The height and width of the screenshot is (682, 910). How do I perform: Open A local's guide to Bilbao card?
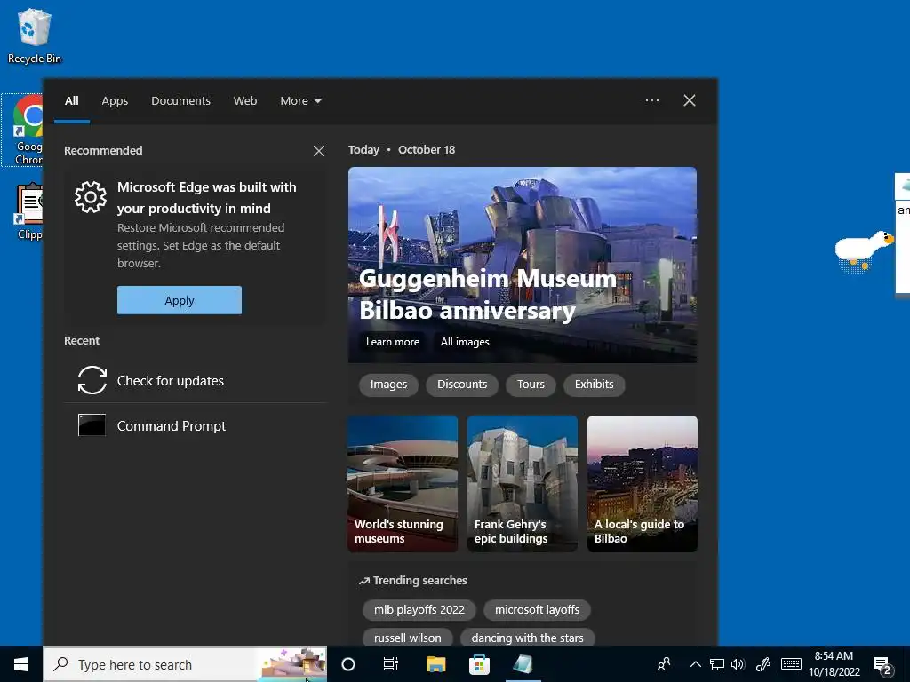(643, 484)
